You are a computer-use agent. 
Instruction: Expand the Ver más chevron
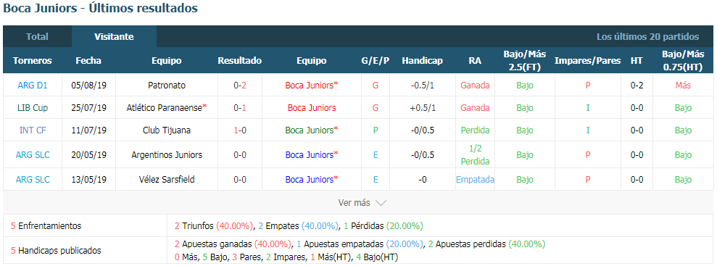coord(381,202)
